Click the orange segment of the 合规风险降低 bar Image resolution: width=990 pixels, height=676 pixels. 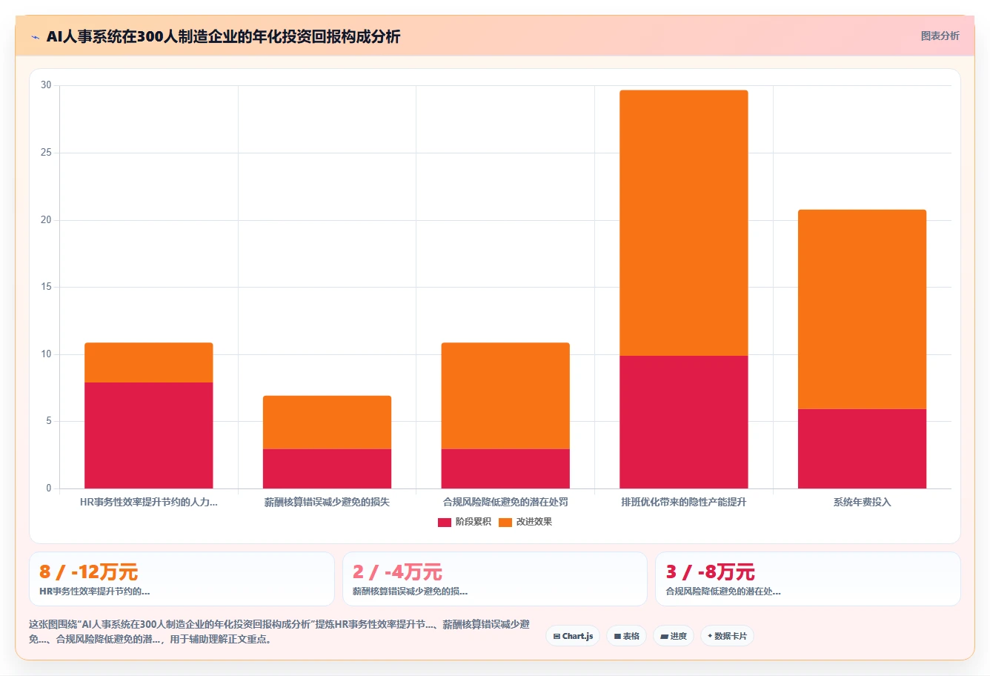click(x=505, y=395)
